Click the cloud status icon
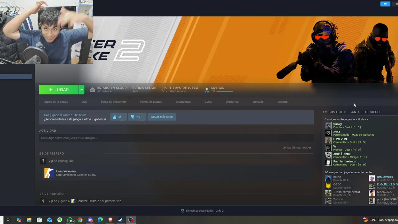The width and height of the screenshot is (398, 224). coord(92,90)
